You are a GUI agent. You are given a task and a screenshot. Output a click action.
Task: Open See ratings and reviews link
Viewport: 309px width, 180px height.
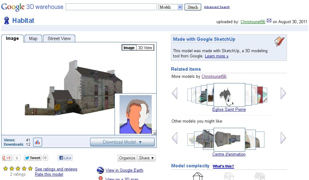tap(56, 169)
